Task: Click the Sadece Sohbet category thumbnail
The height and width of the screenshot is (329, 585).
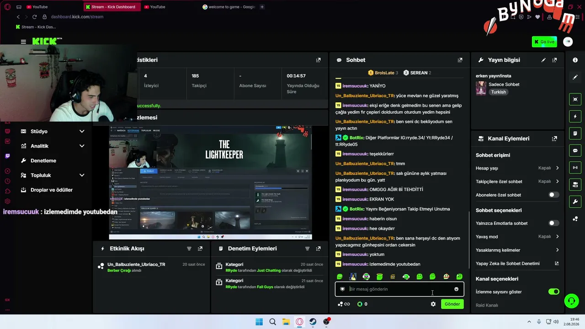Action: (481, 88)
